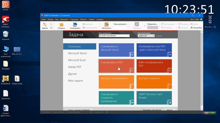Click Изображение или PDF-файл в Microsoft Word tile

click(x=154, y=50)
